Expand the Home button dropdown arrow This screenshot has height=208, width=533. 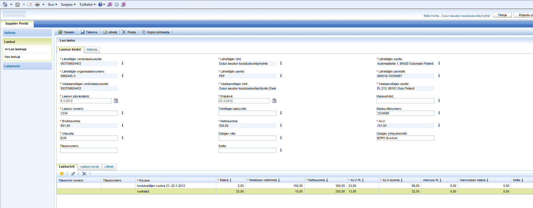tap(11, 5)
